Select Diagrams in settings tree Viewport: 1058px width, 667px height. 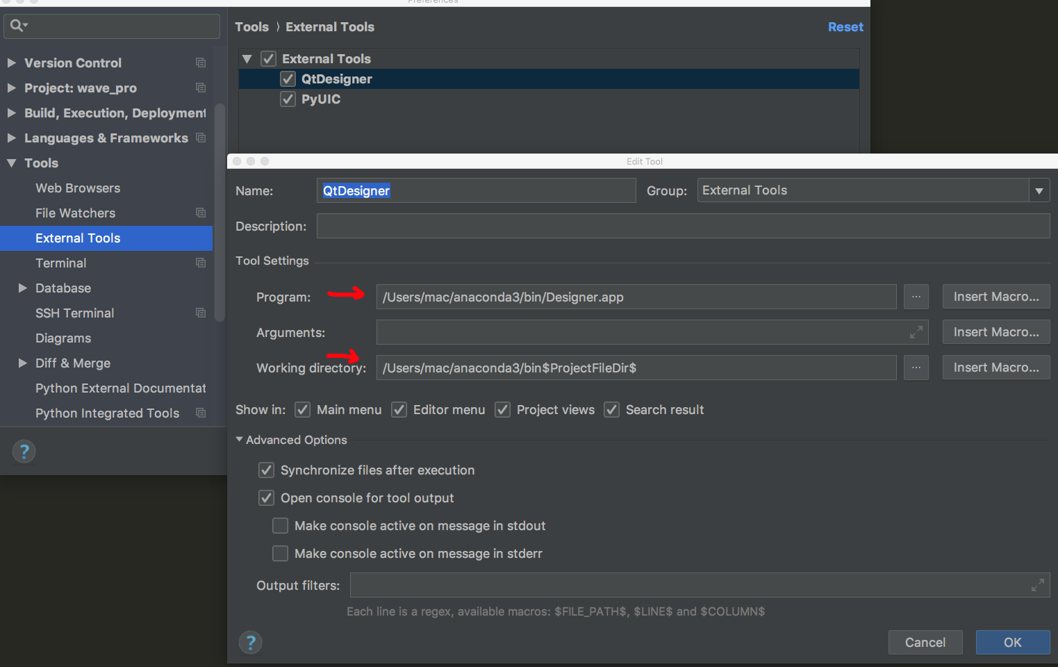click(63, 338)
